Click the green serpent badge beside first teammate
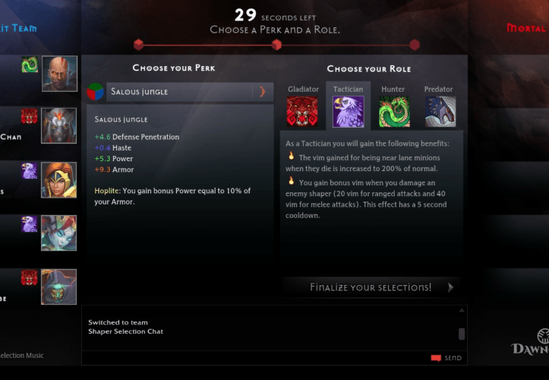 click(x=30, y=65)
